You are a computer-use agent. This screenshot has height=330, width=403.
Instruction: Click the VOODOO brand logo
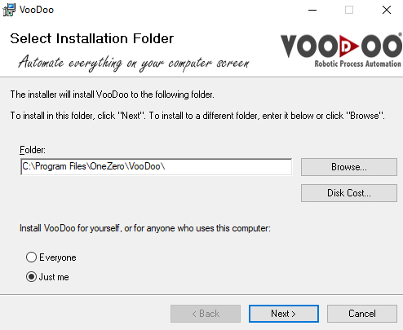click(x=341, y=50)
